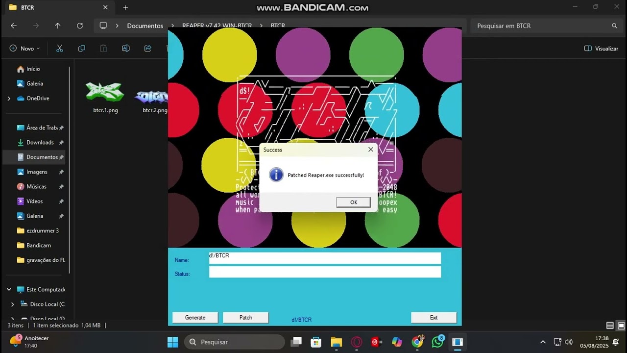Open the Windows Start menu
Screen dimensions: 627x353
click(x=173, y=342)
